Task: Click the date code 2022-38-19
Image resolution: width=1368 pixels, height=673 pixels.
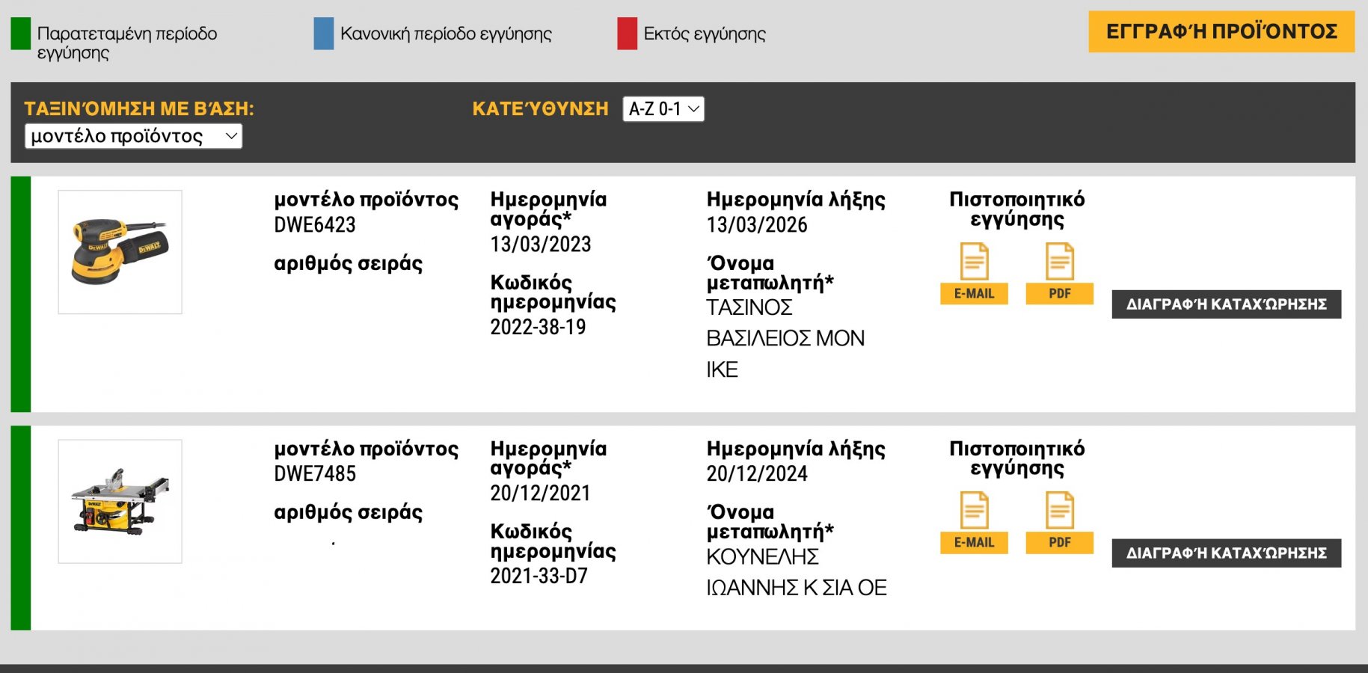Action: (x=538, y=327)
